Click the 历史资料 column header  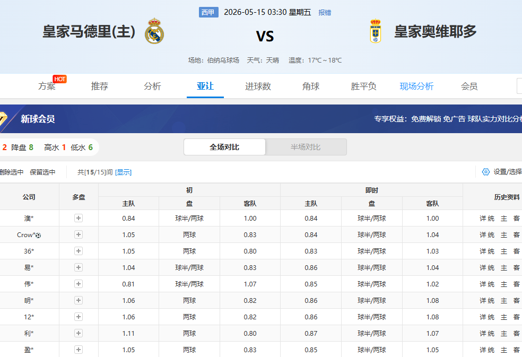(x=507, y=197)
